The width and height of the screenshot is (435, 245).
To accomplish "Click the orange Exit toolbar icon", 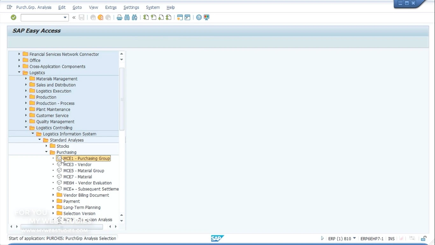I will pos(101,18).
